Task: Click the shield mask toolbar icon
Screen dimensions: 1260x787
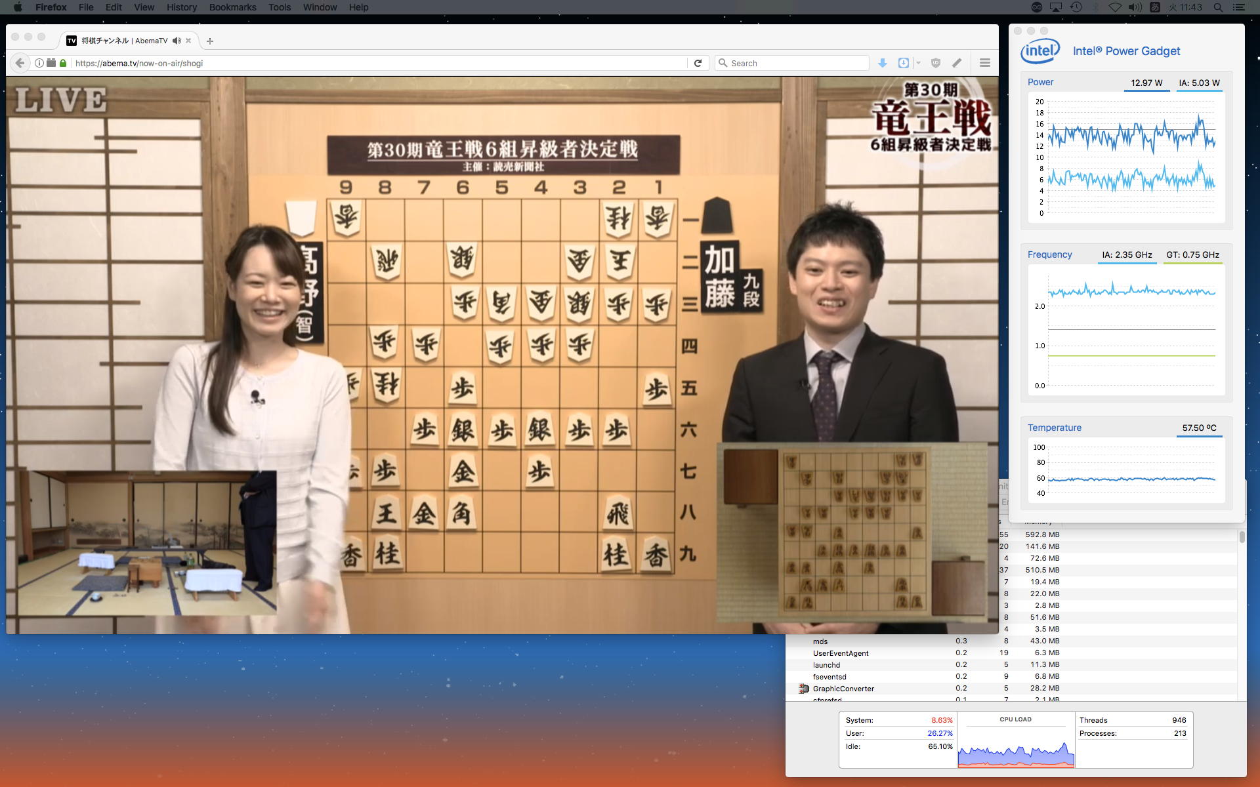Action: coord(936,63)
